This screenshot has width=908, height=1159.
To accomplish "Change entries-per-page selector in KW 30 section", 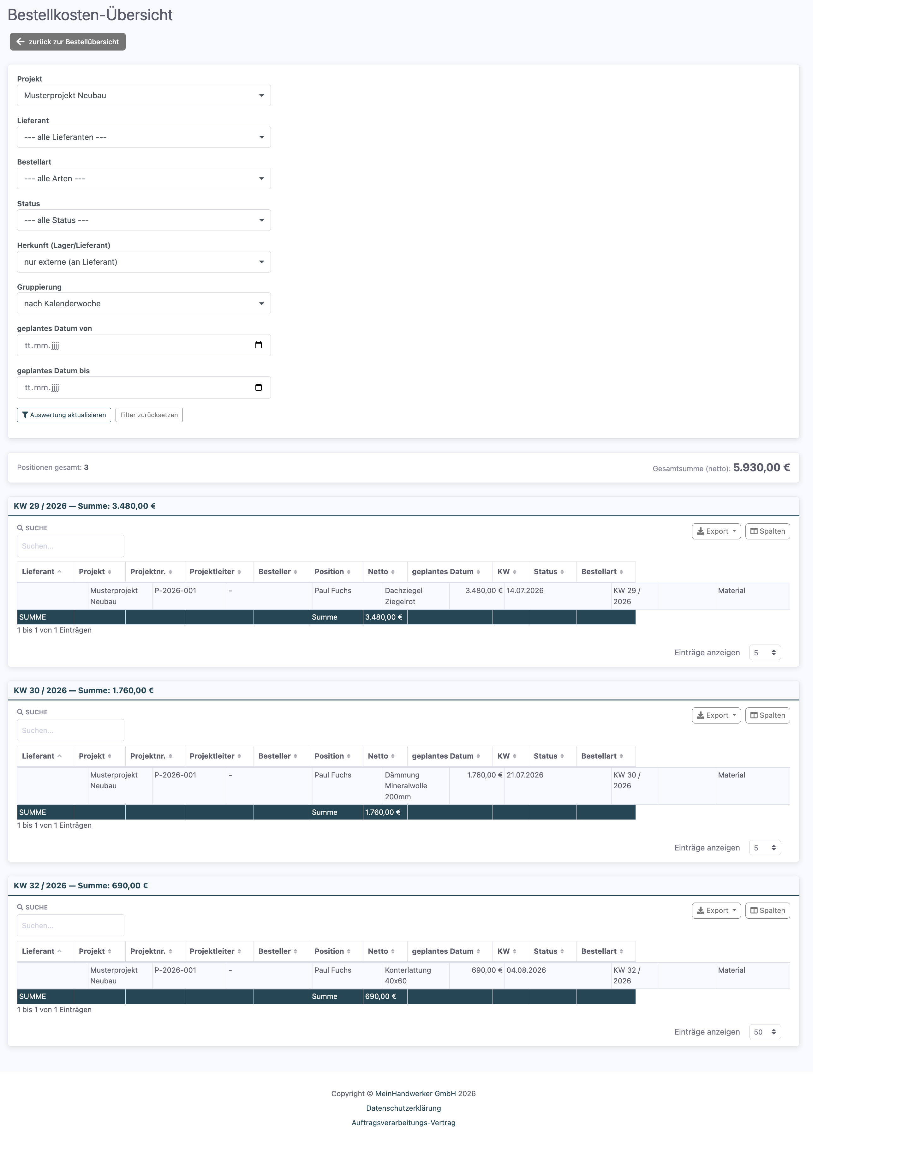I will (764, 848).
